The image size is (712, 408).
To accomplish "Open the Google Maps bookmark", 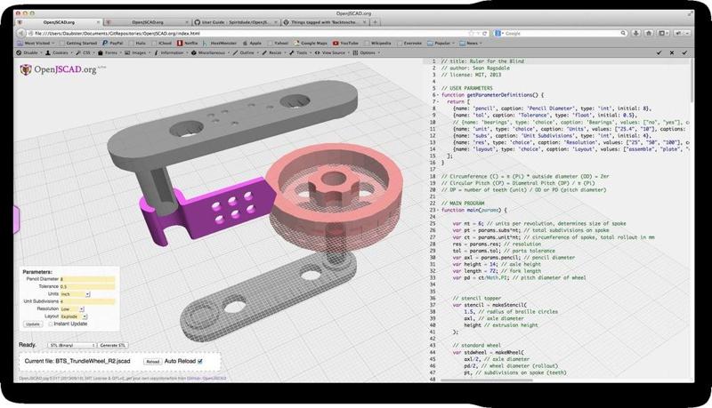I will [x=311, y=43].
